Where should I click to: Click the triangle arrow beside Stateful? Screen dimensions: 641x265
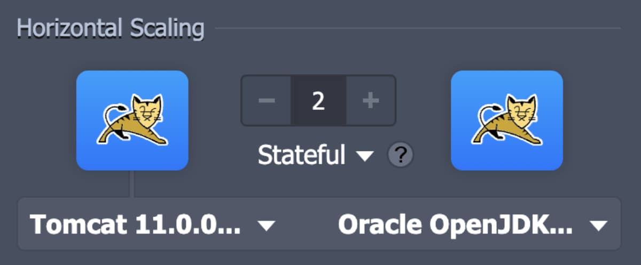point(365,156)
